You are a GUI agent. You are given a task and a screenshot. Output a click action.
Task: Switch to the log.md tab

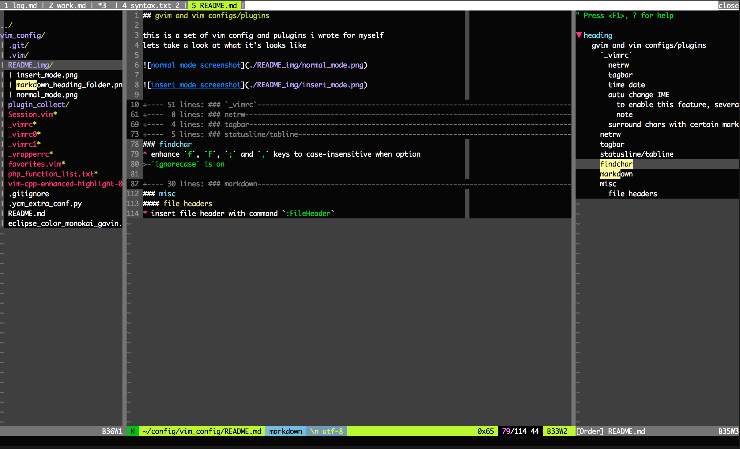tap(20, 6)
